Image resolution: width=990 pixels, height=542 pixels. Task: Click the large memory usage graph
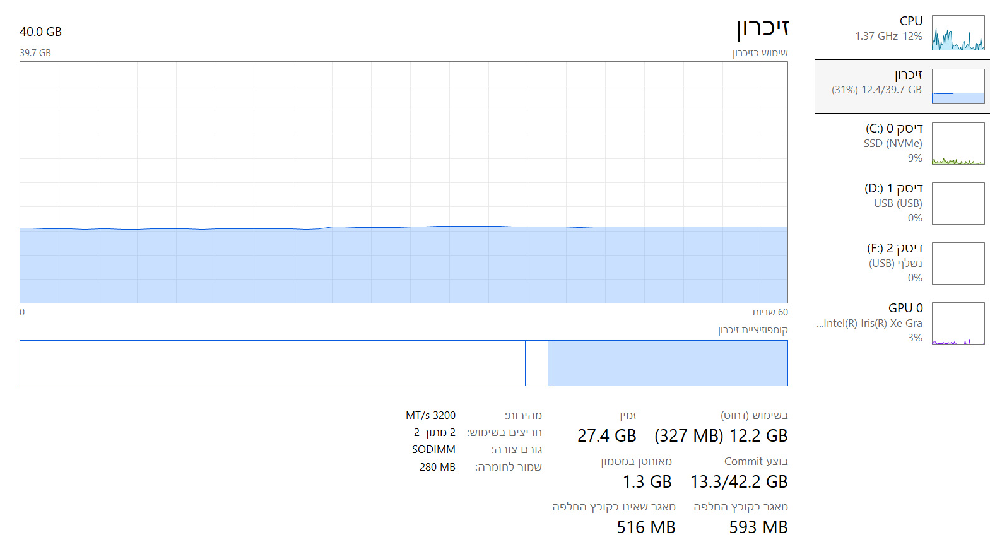[x=403, y=182]
